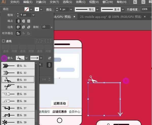Open the 文字(T) menu
Screen dimensions: 152x125
click(x=54, y=2)
